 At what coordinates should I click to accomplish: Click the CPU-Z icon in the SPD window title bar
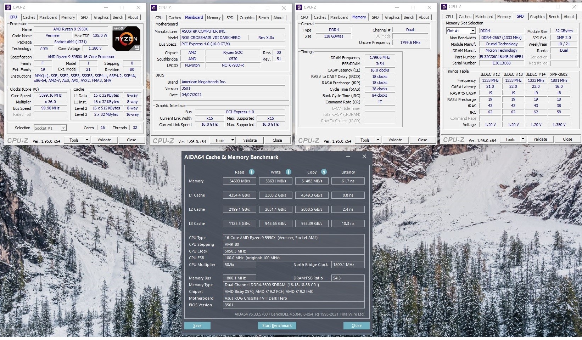pyautogui.click(x=444, y=6)
